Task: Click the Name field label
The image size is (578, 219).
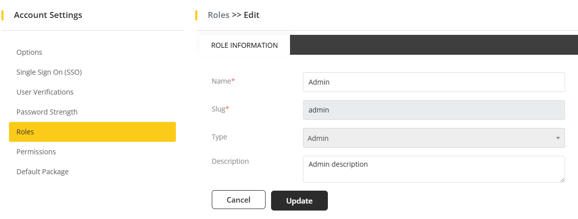Action: [223, 81]
